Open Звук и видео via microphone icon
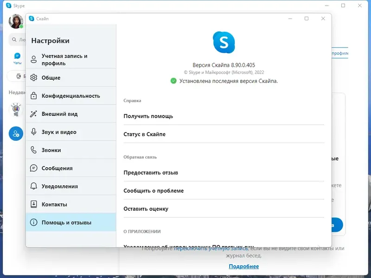This screenshot has height=278, width=371. [x=32, y=132]
